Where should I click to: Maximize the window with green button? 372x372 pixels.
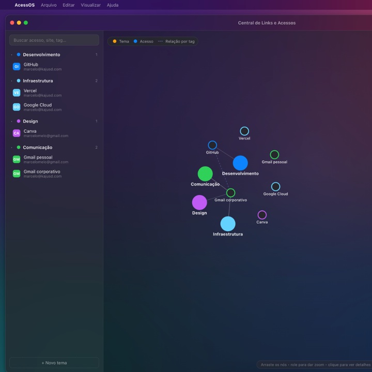point(26,23)
